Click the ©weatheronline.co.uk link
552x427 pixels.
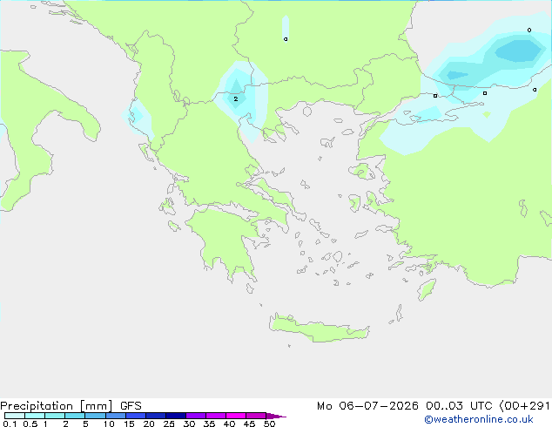click(479, 419)
